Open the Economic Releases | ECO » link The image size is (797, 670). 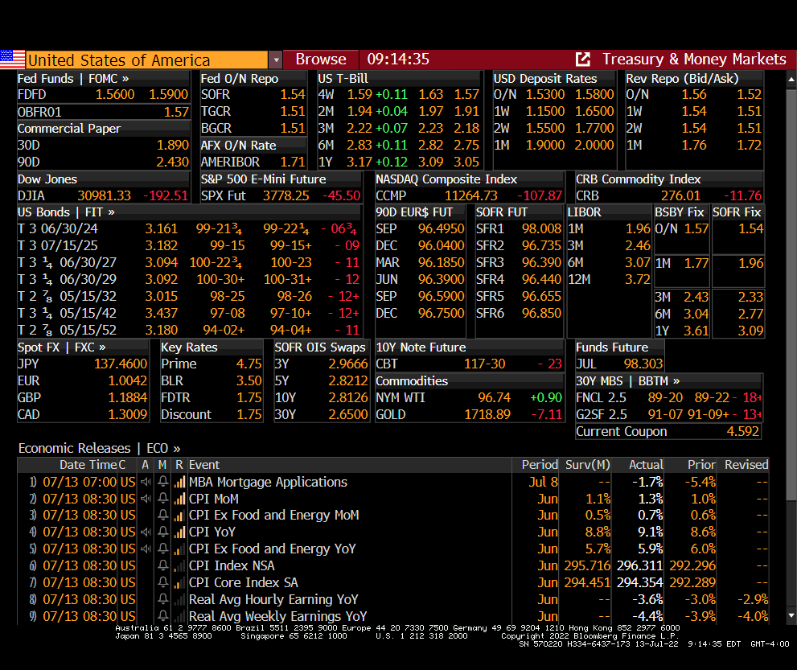[x=99, y=448]
